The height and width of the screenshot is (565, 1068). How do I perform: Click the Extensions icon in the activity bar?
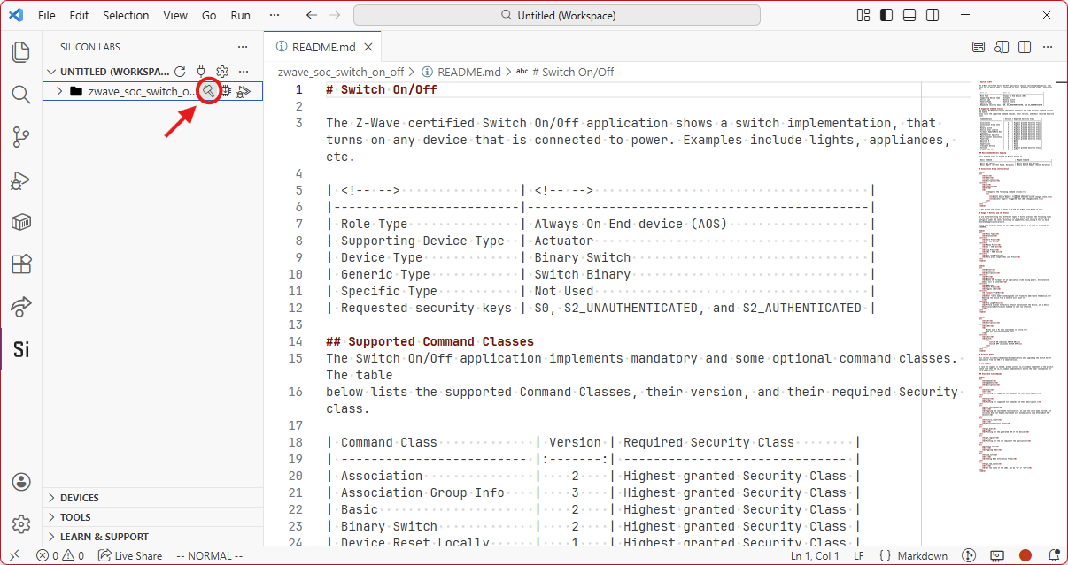point(20,264)
